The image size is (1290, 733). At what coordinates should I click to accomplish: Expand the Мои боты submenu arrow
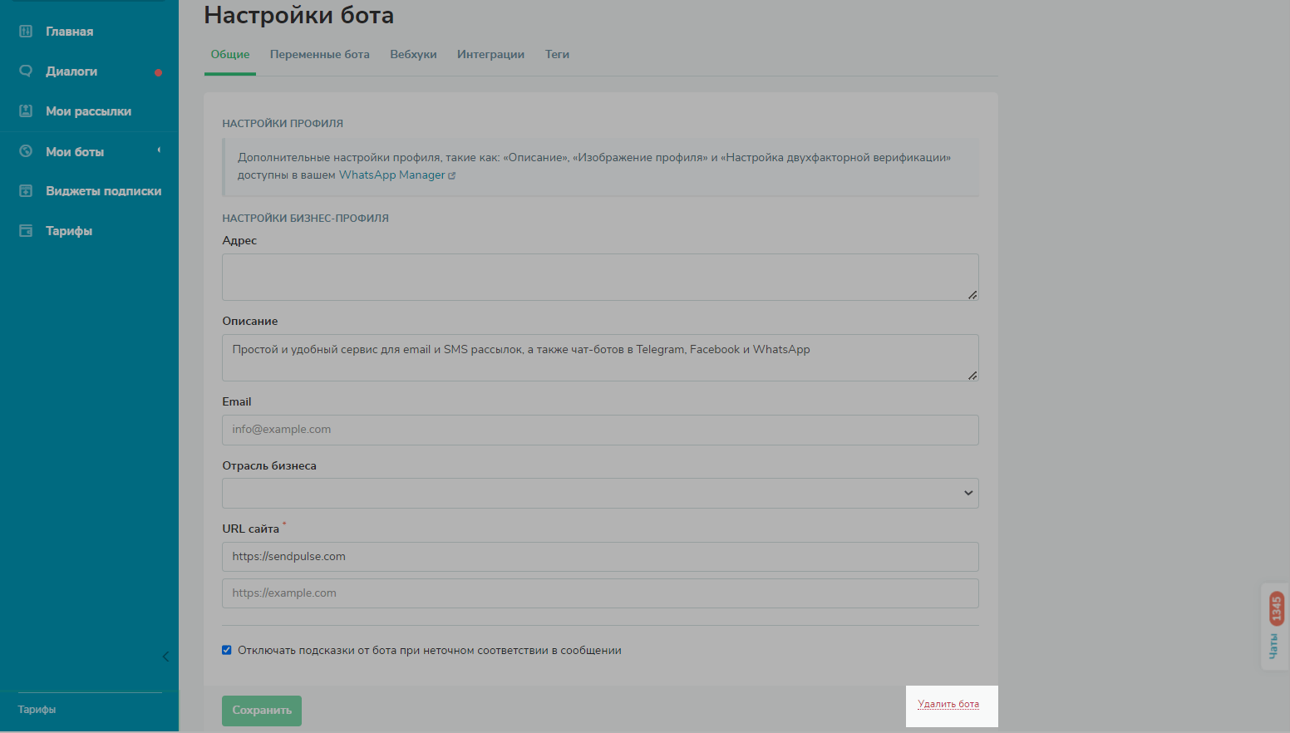(159, 150)
